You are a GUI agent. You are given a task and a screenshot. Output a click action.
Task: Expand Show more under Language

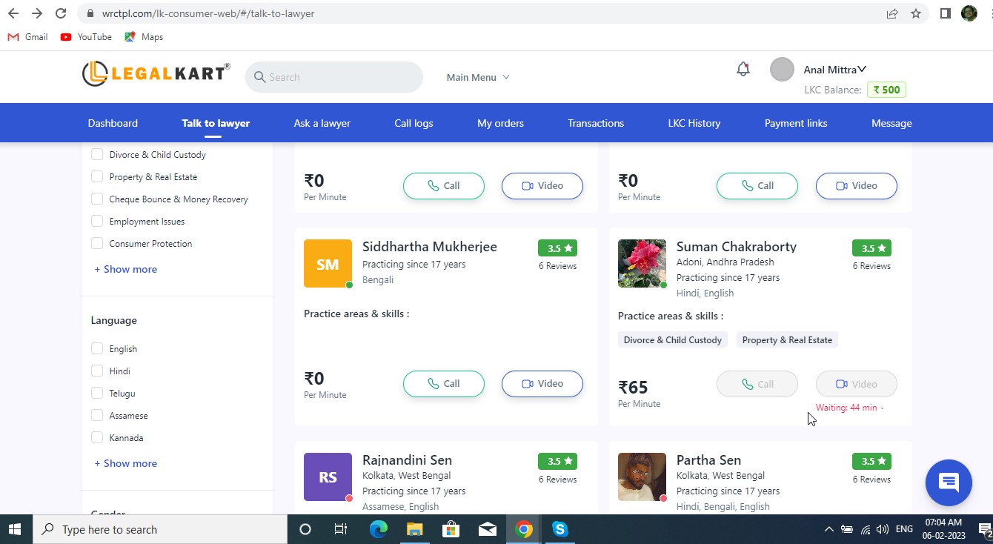point(125,463)
